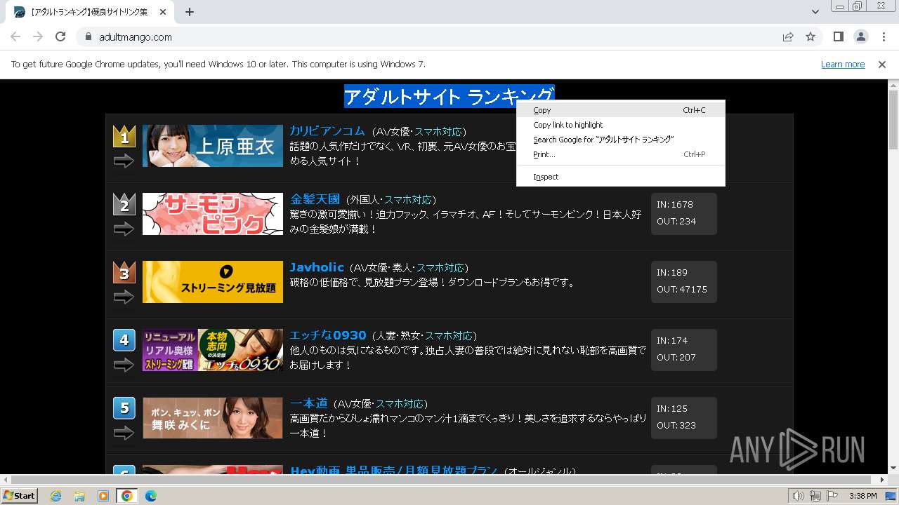
Task: Click the gold crown rank 1 icon
Action: 124,136
